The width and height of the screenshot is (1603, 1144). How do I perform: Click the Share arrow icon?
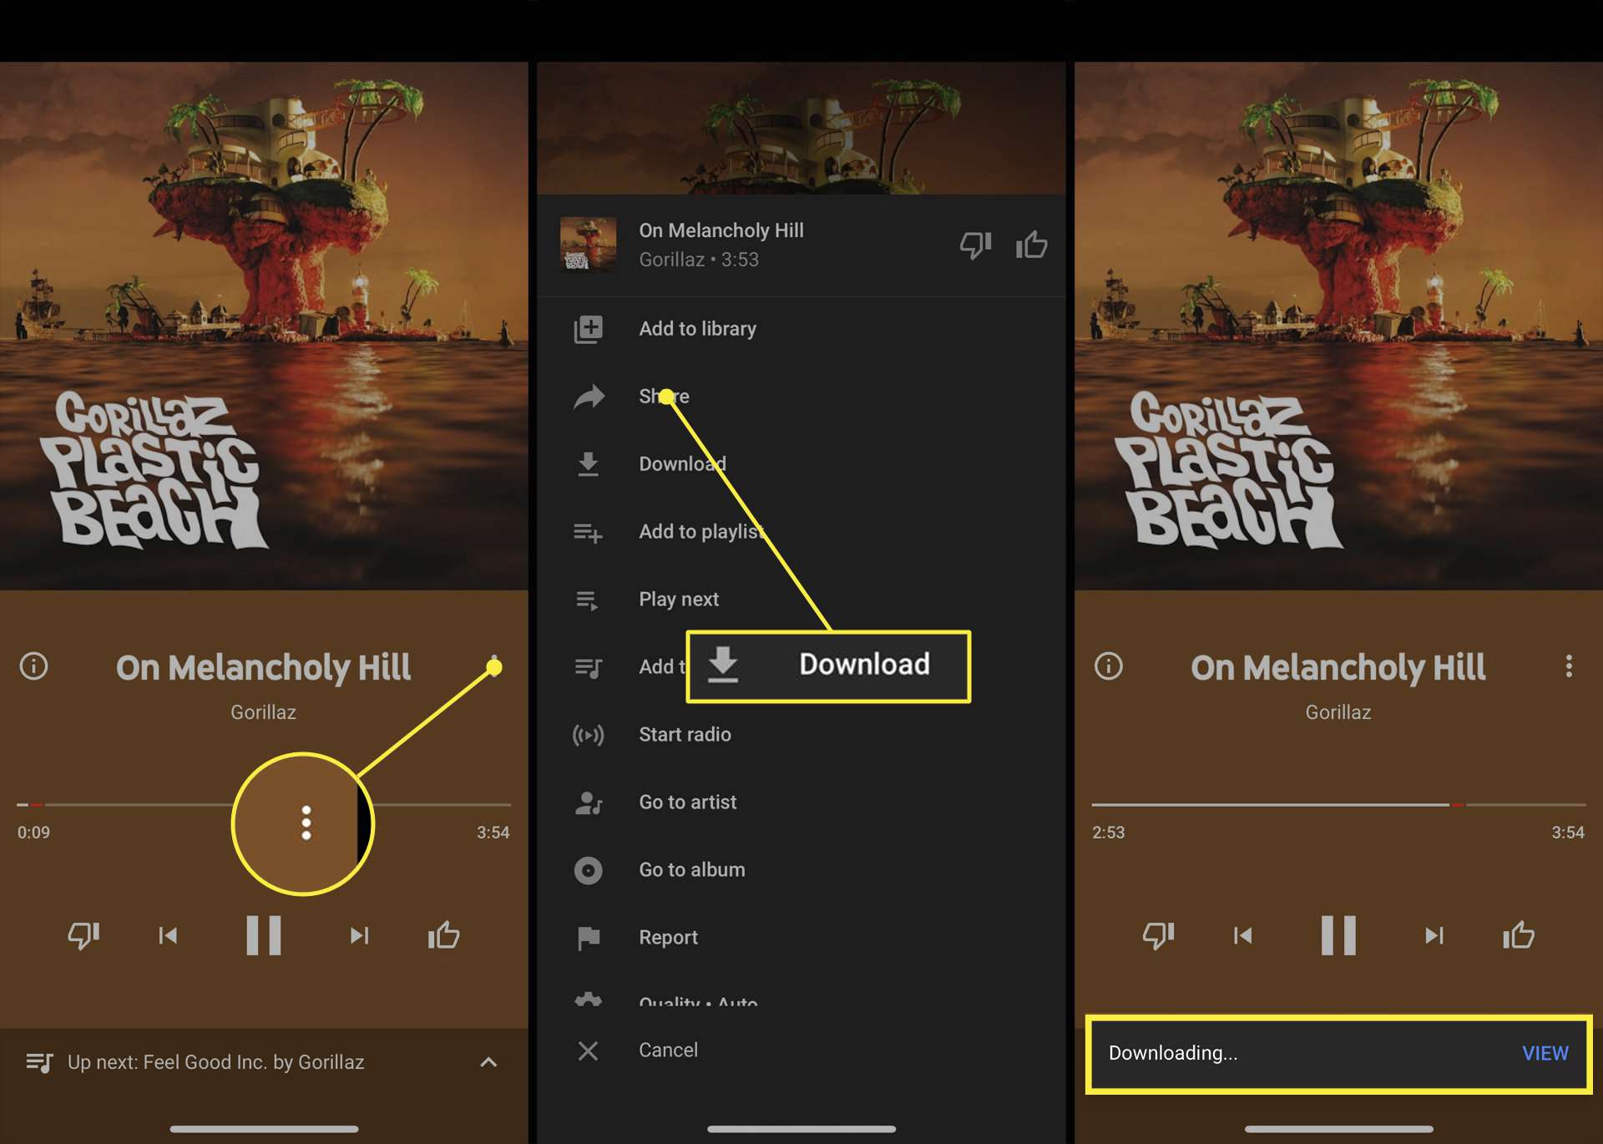pos(589,397)
